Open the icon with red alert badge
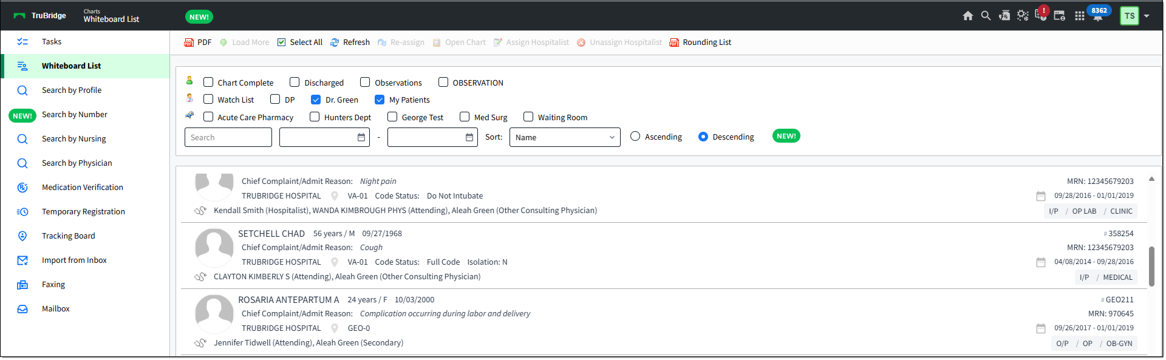The image size is (1166, 360). pos(1041,15)
